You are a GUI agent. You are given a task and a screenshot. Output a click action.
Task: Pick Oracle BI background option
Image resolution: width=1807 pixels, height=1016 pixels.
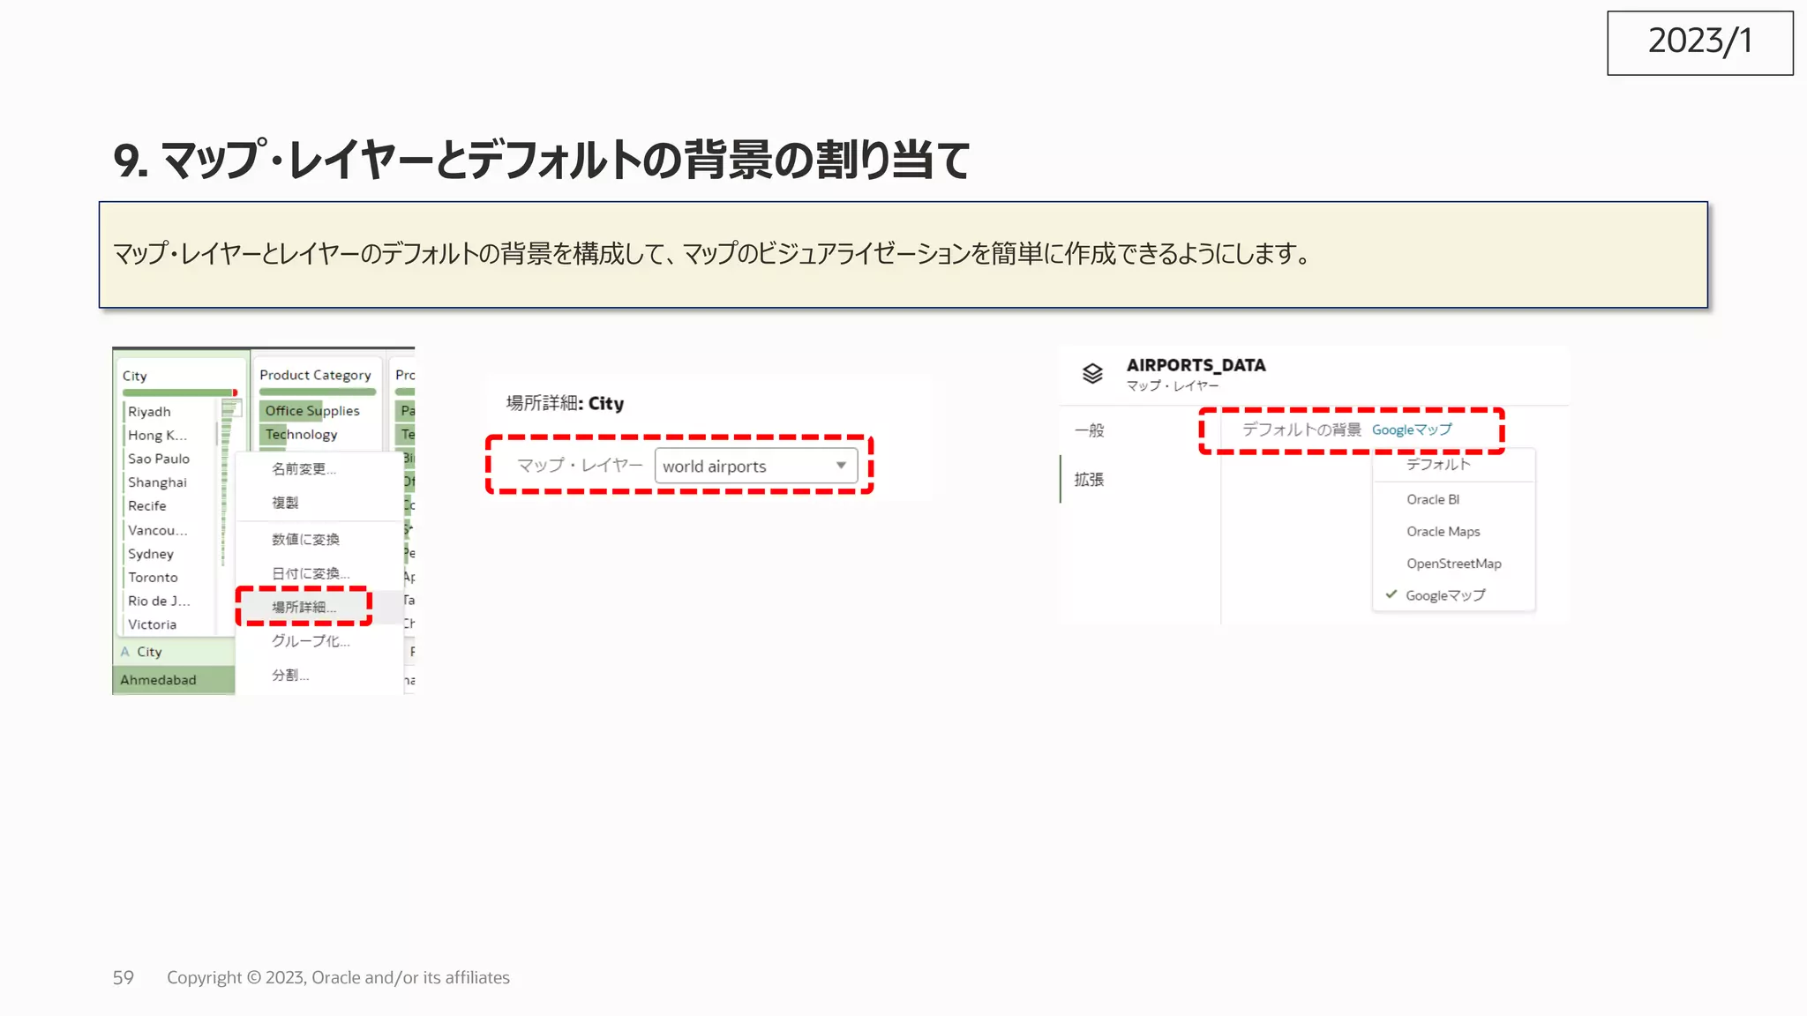pyautogui.click(x=1432, y=499)
